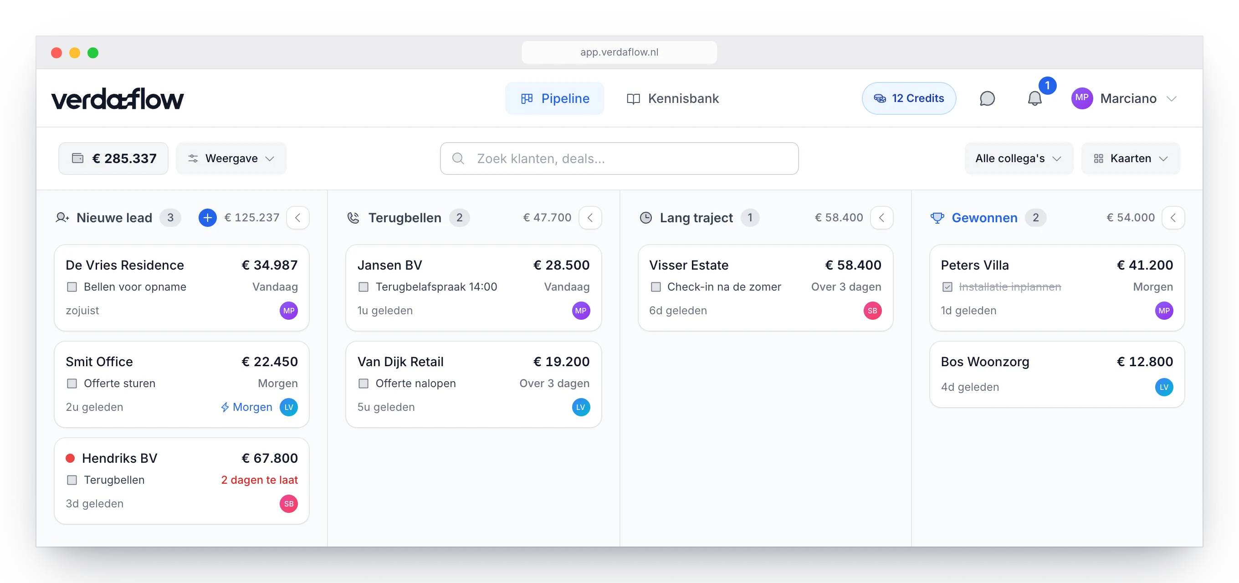
Task: Click the Terugbellen count badge 2
Action: click(x=459, y=218)
